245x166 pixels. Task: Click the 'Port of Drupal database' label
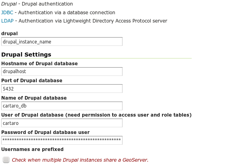point(32,81)
